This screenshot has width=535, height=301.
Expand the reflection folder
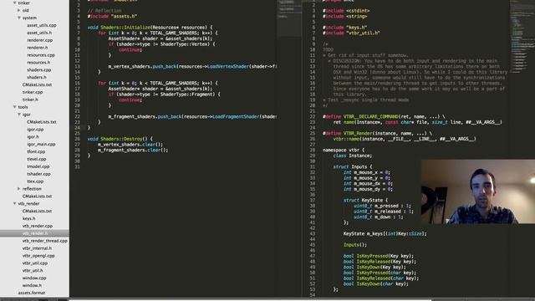pos(18,189)
